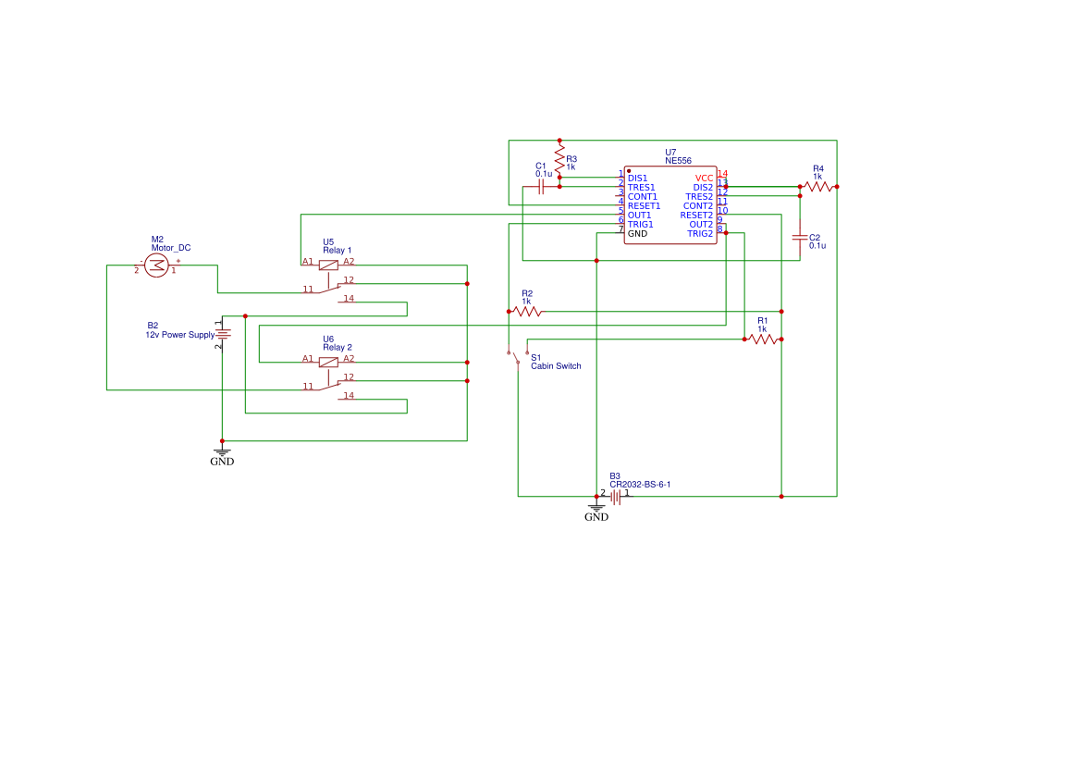The height and width of the screenshot is (765, 1081).
Task: Click the ground symbol beside B3 battery
Action: tap(596, 509)
